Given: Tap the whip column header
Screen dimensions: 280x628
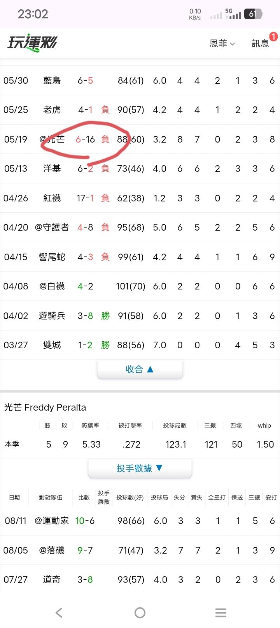Looking at the screenshot, I should [264, 425].
